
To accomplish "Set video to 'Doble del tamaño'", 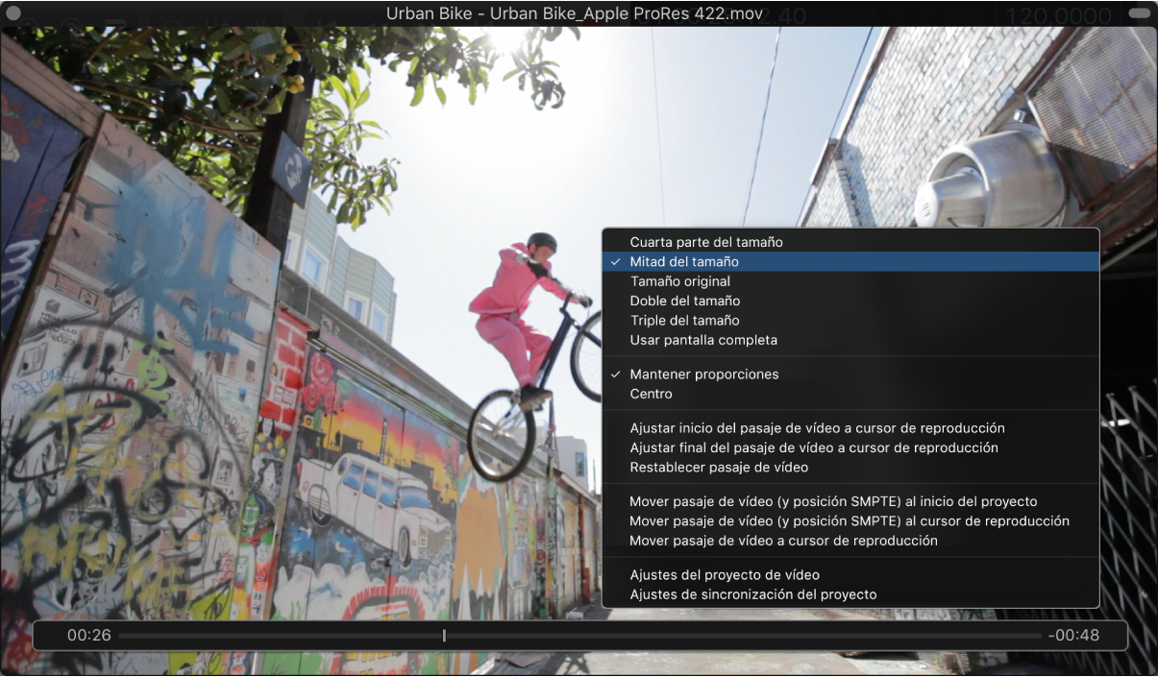I will tap(685, 301).
